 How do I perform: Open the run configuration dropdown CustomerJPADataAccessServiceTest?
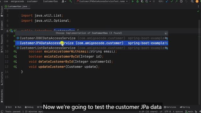102,1
